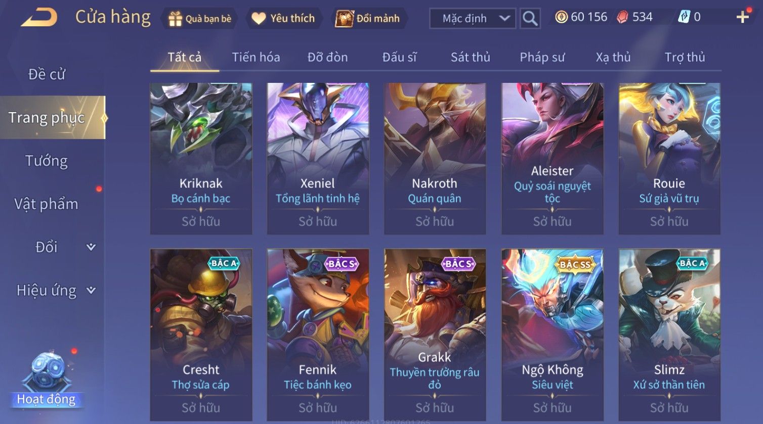Select Vật phẩm in the sidebar
The height and width of the screenshot is (424, 763).
pos(47,204)
